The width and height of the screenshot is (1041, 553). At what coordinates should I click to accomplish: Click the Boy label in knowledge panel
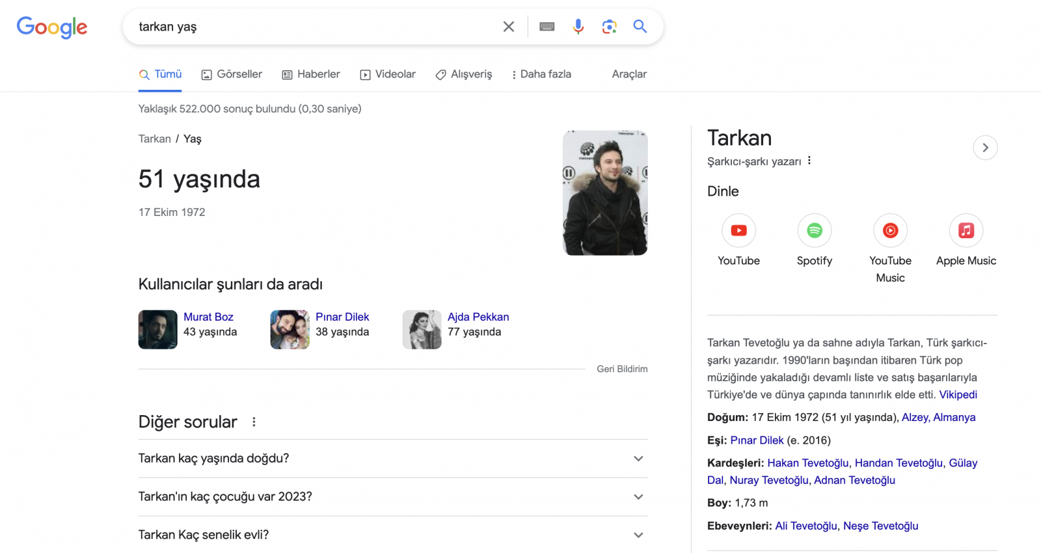pos(719,503)
